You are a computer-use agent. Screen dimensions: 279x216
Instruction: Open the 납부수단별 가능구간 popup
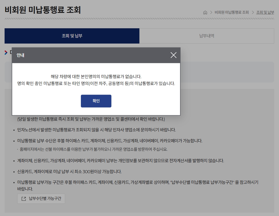click(41, 199)
